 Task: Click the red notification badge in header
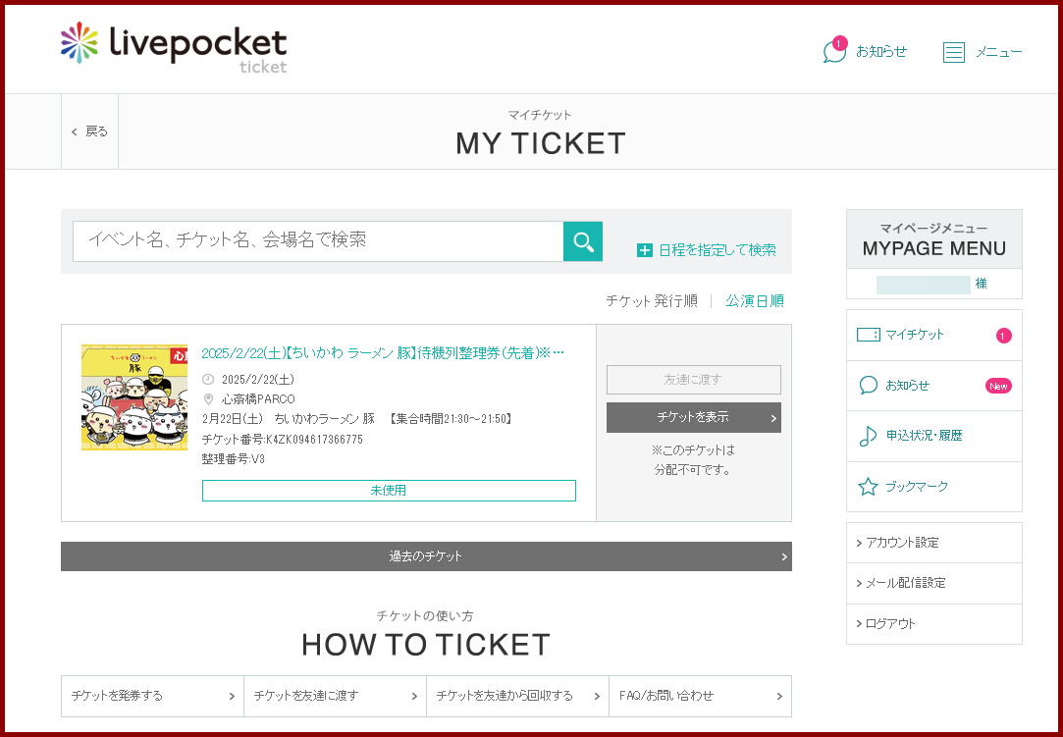point(839,43)
